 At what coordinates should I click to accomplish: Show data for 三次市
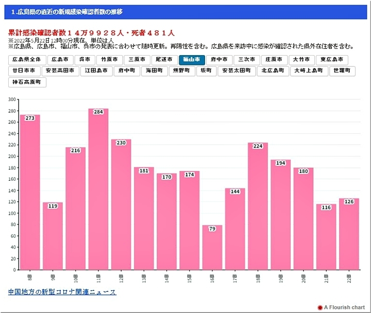pos(246,60)
